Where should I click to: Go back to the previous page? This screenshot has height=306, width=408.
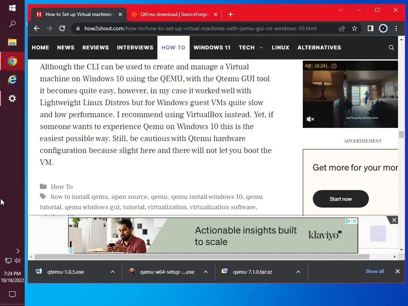click(x=37, y=28)
